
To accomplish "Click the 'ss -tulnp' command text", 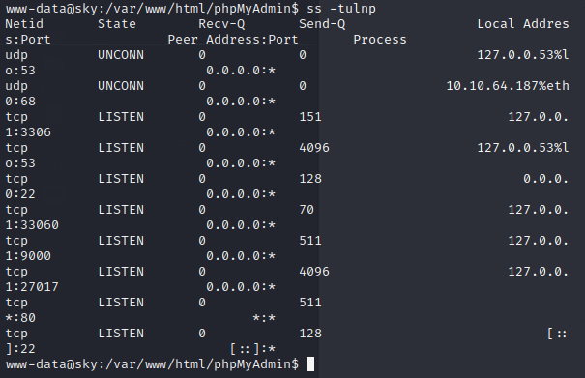I will click(x=341, y=8).
